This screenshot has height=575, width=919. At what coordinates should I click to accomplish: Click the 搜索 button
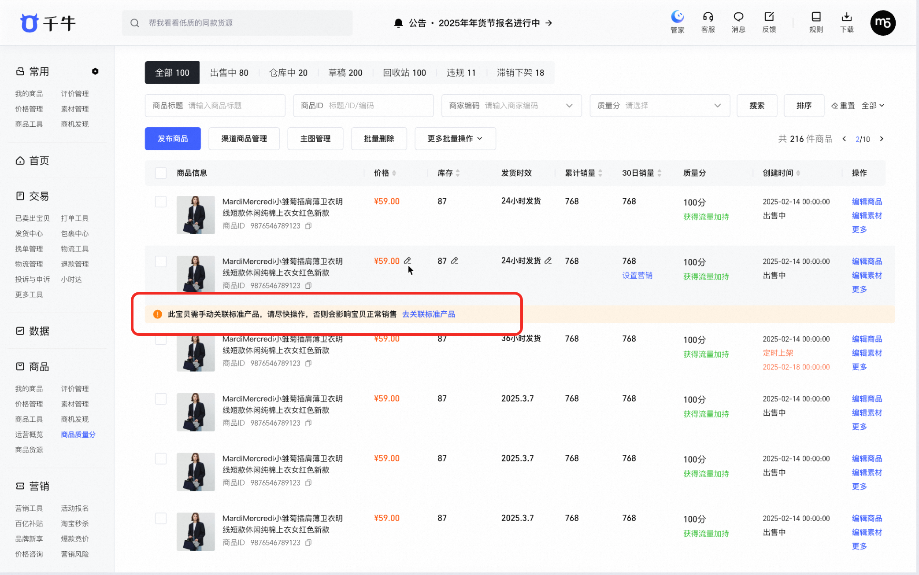point(757,106)
